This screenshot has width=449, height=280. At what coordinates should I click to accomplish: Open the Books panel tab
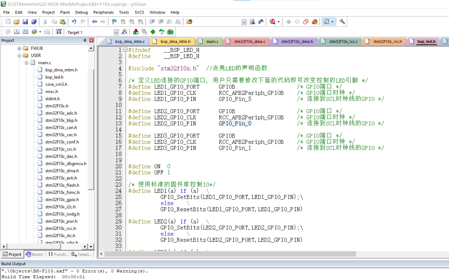(35, 254)
